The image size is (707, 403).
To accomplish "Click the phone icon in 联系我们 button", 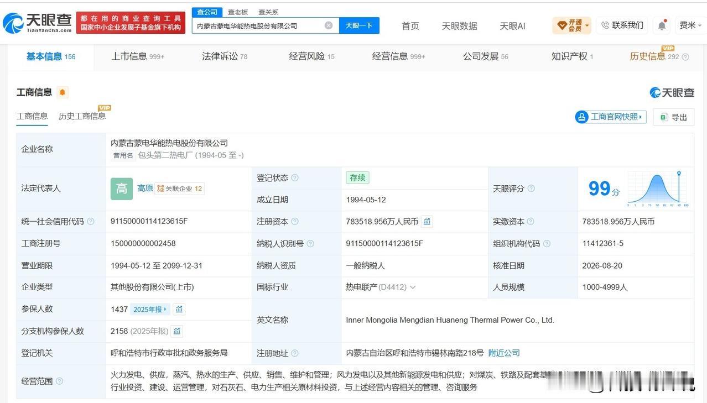I will (605, 25).
